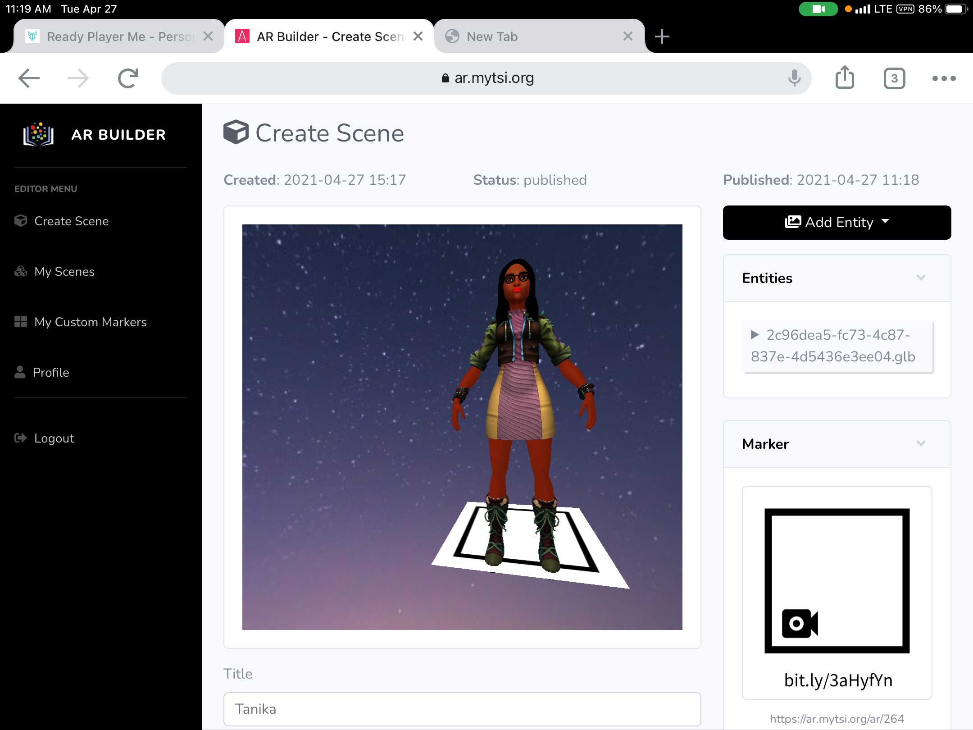Open the browser three-dots menu
Viewport: 973px width, 730px height.
click(x=944, y=78)
